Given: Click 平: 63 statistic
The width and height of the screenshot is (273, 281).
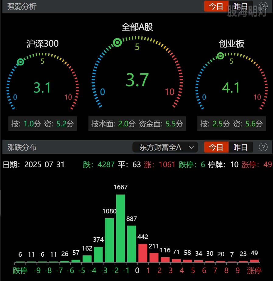Looking at the screenshot, I should [129, 164].
